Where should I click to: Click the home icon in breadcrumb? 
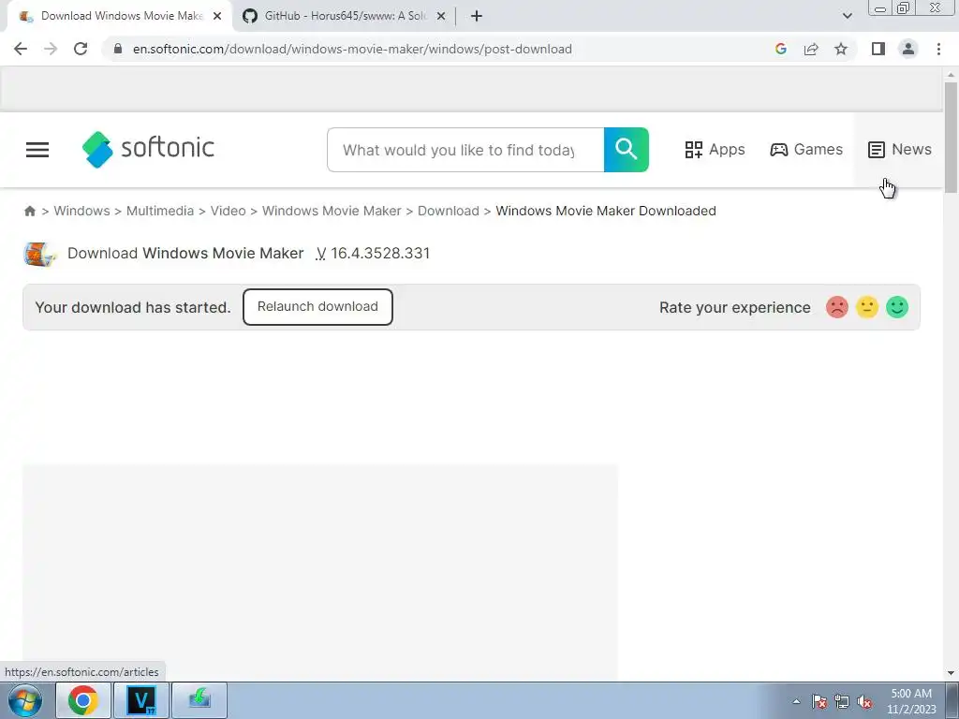[x=29, y=211]
